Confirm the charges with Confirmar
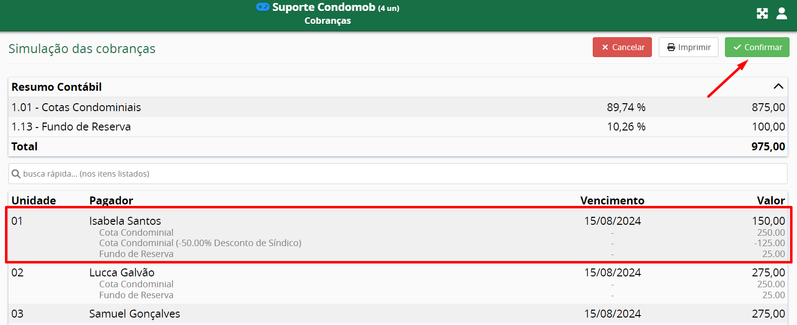This screenshot has height=325, width=797. (x=757, y=47)
